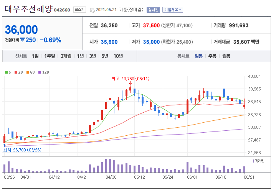Screen dimensions: 271x189
Task: Select the 5년 line chart tab
Action: 105,56
